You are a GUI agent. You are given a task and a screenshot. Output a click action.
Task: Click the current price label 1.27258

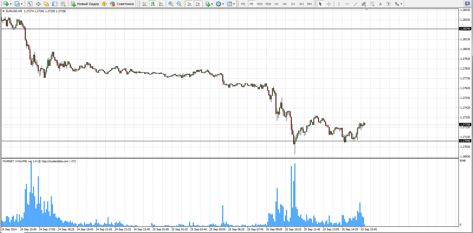(x=465, y=125)
